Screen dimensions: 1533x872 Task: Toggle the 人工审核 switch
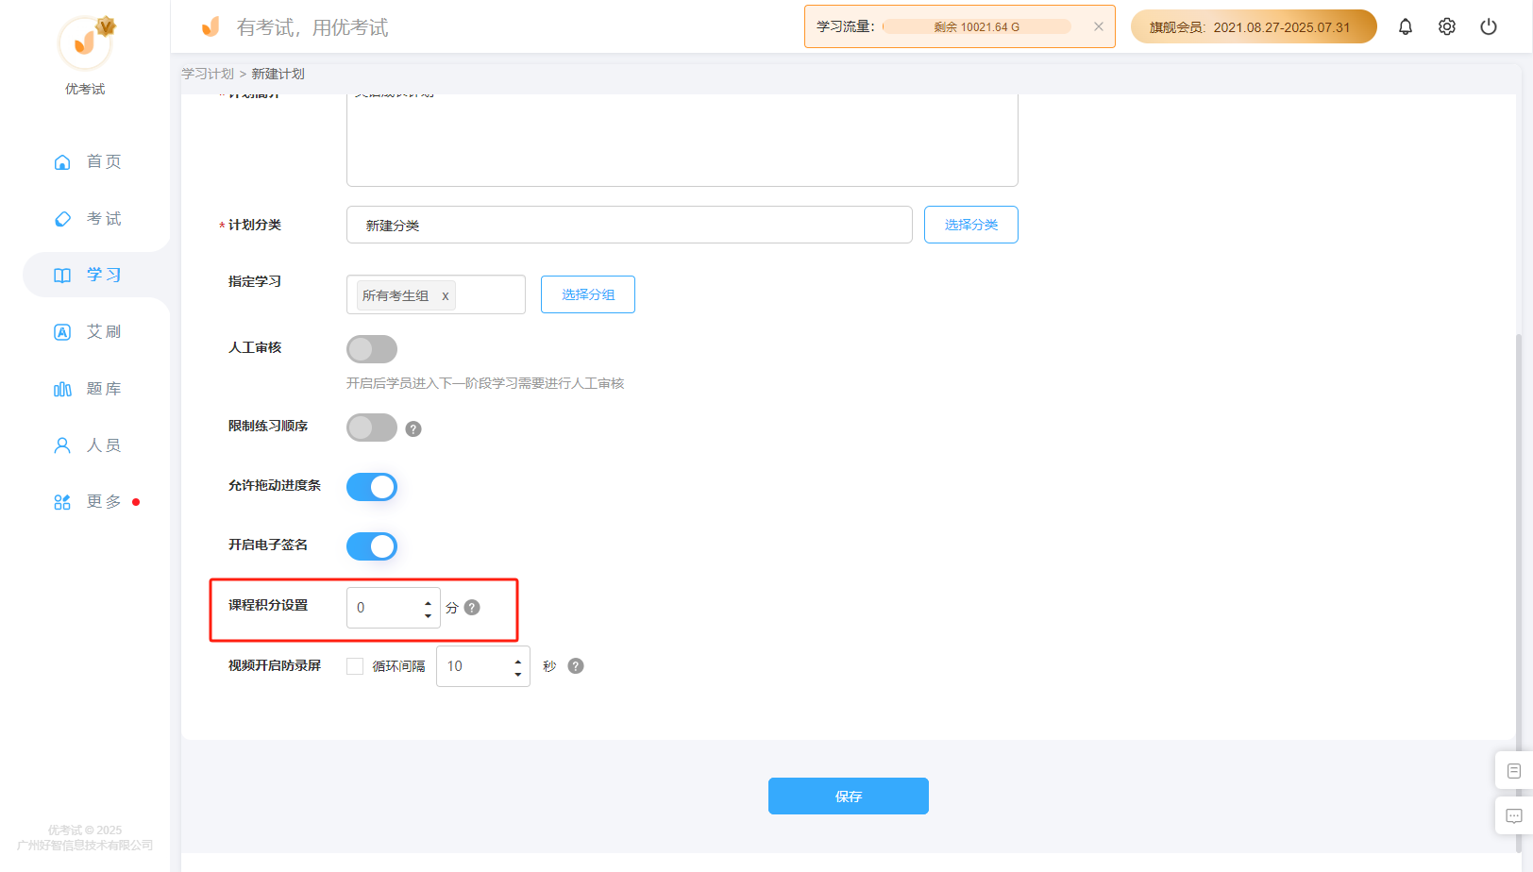pos(372,349)
